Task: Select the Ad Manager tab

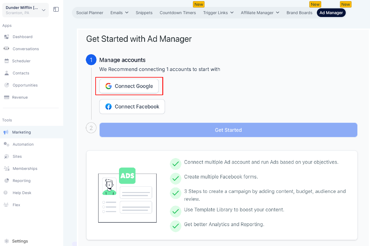Action: click(331, 13)
